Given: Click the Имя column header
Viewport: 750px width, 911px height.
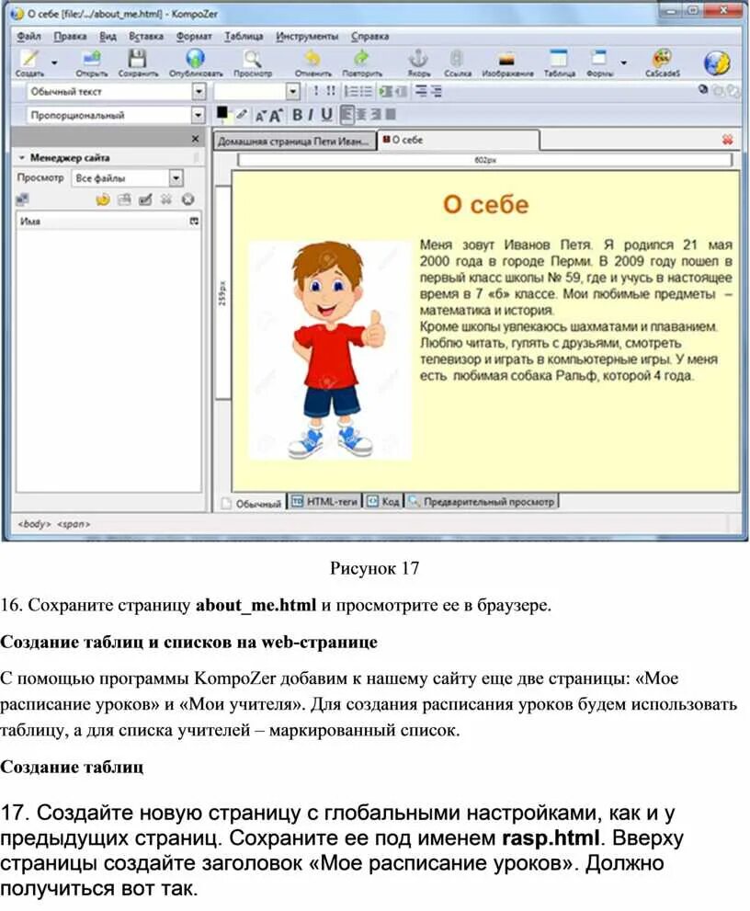Looking at the screenshot, I should (102, 222).
